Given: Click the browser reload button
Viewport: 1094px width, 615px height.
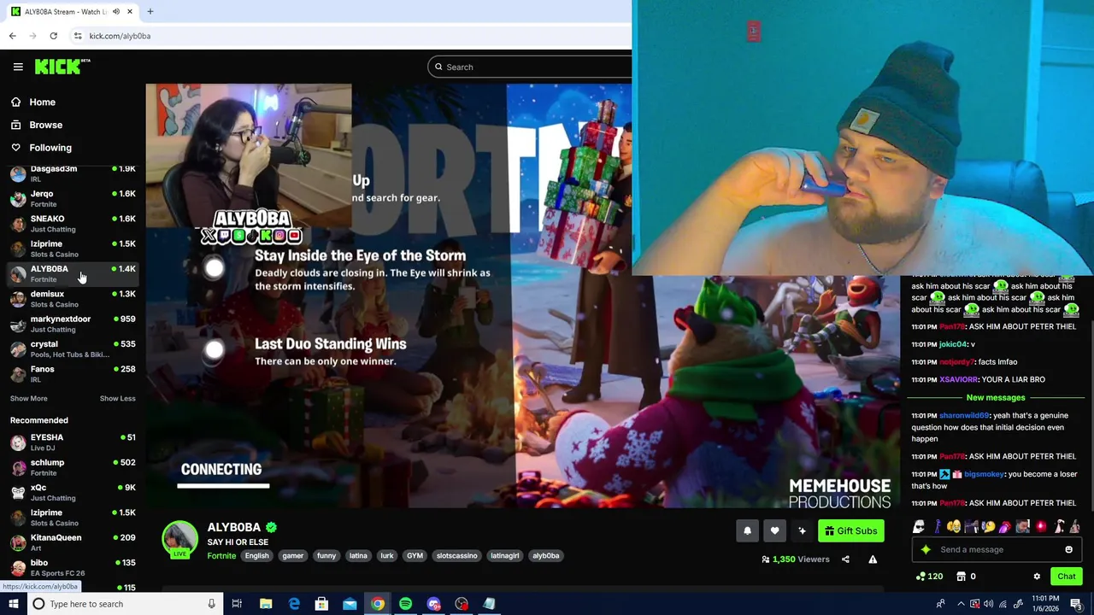Looking at the screenshot, I should (x=53, y=36).
